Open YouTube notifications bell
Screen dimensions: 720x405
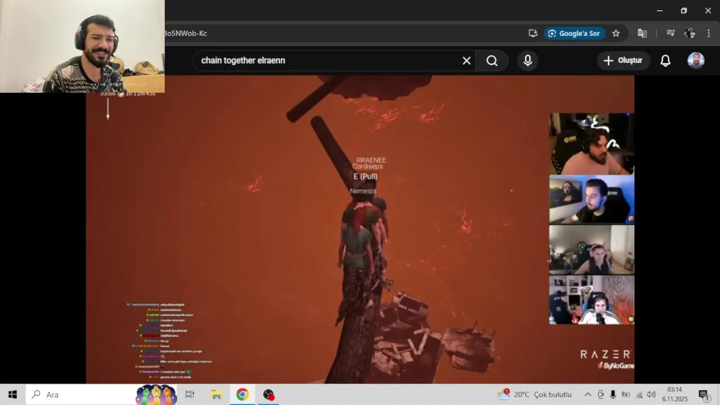point(665,61)
